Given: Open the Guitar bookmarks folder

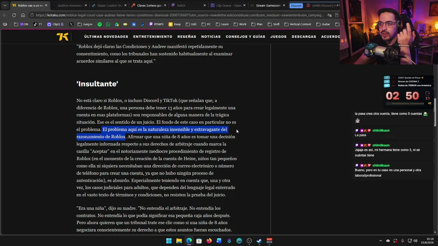Looking at the screenshot, I should (323, 24).
